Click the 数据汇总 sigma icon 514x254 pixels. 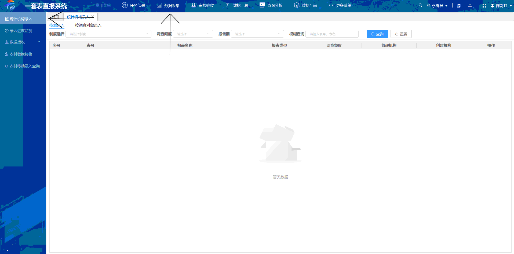(x=228, y=5)
